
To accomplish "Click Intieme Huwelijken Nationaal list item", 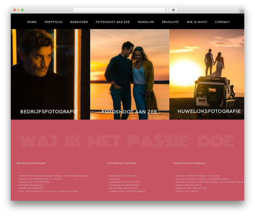I will (x=209, y=182).
